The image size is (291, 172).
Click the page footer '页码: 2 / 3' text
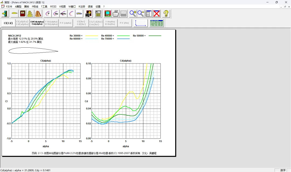tap(94, 153)
